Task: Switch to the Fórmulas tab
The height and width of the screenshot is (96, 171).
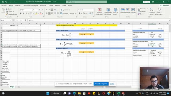Action: pos(43,5)
